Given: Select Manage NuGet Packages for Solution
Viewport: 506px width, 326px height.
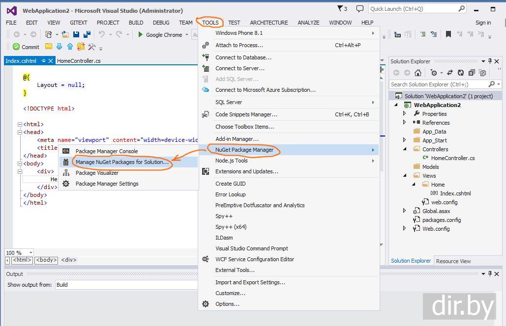Looking at the screenshot, I should [x=122, y=162].
